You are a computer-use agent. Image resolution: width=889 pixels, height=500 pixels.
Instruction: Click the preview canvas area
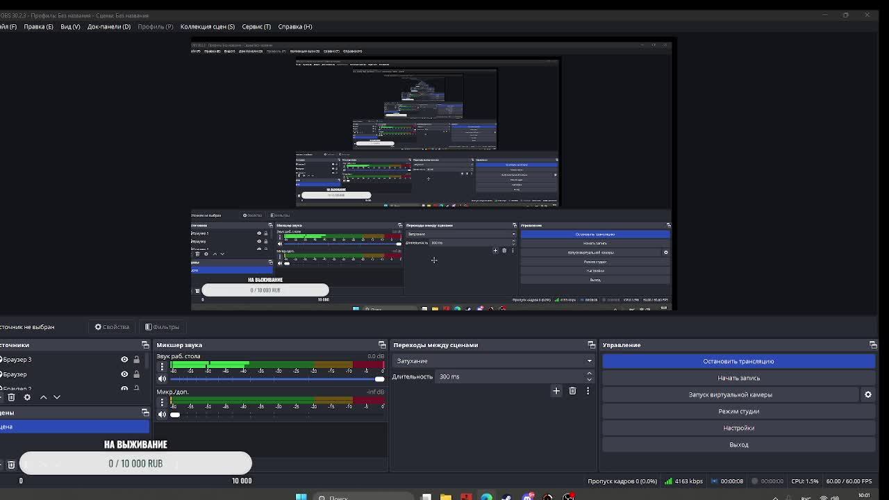pos(431,175)
